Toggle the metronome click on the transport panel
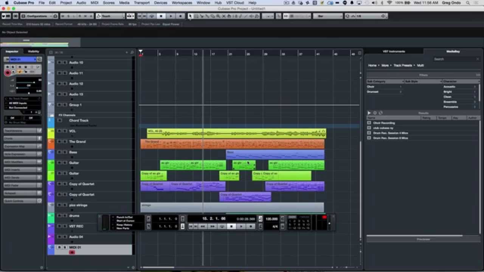This screenshot has height=272, width=484. click(261, 226)
